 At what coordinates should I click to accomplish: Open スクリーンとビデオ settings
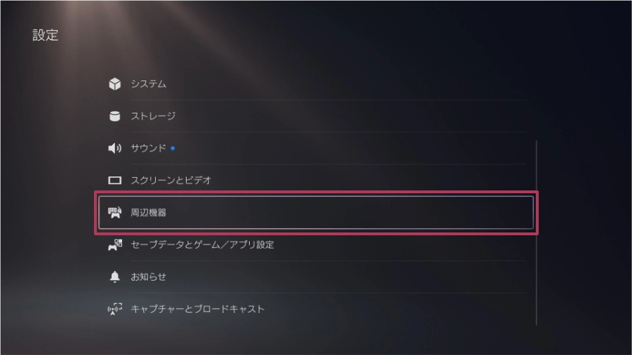170,181
